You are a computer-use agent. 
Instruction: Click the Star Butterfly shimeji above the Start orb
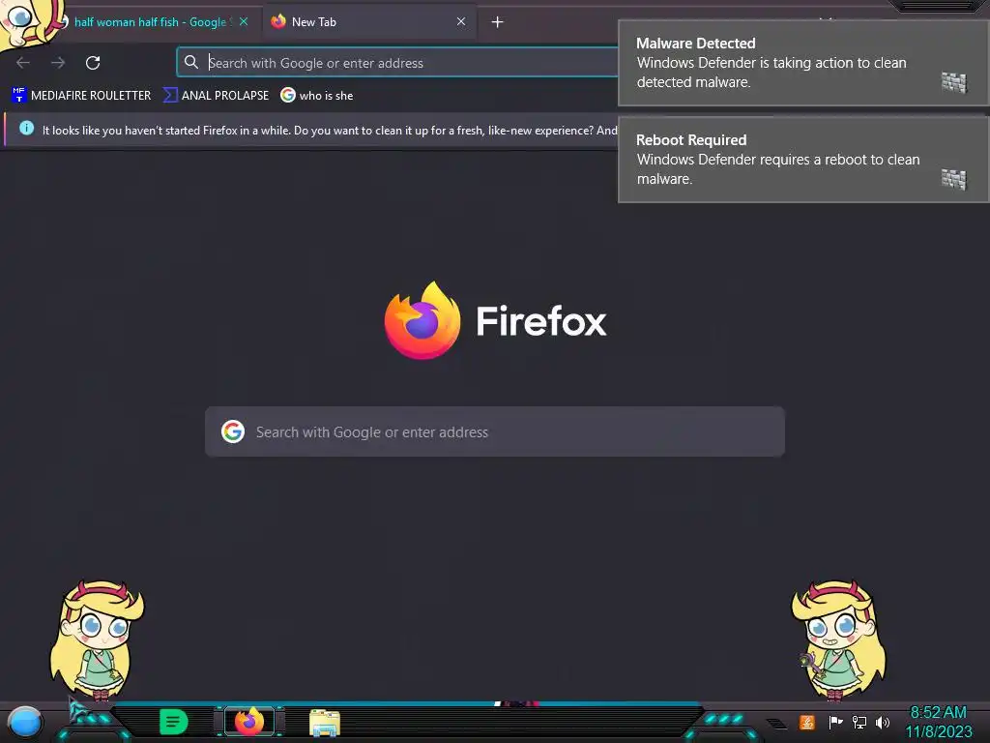pyautogui.click(x=98, y=641)
